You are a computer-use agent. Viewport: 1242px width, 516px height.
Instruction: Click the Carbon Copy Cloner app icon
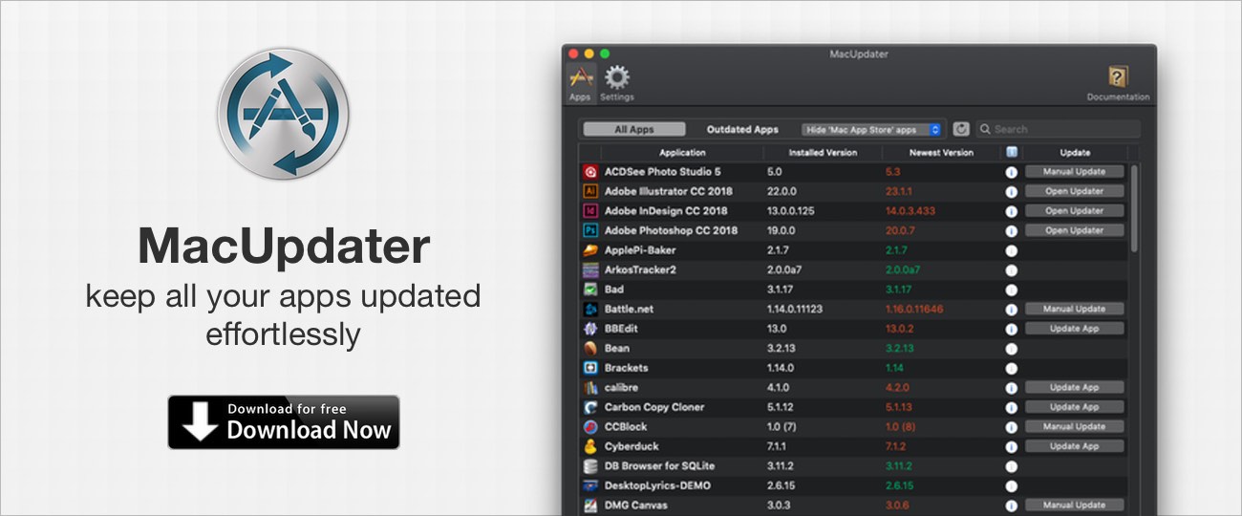[589, 407]
